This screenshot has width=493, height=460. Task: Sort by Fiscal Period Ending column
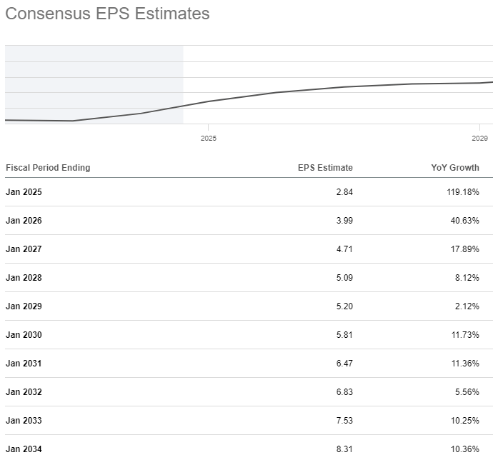coord(48,168)
